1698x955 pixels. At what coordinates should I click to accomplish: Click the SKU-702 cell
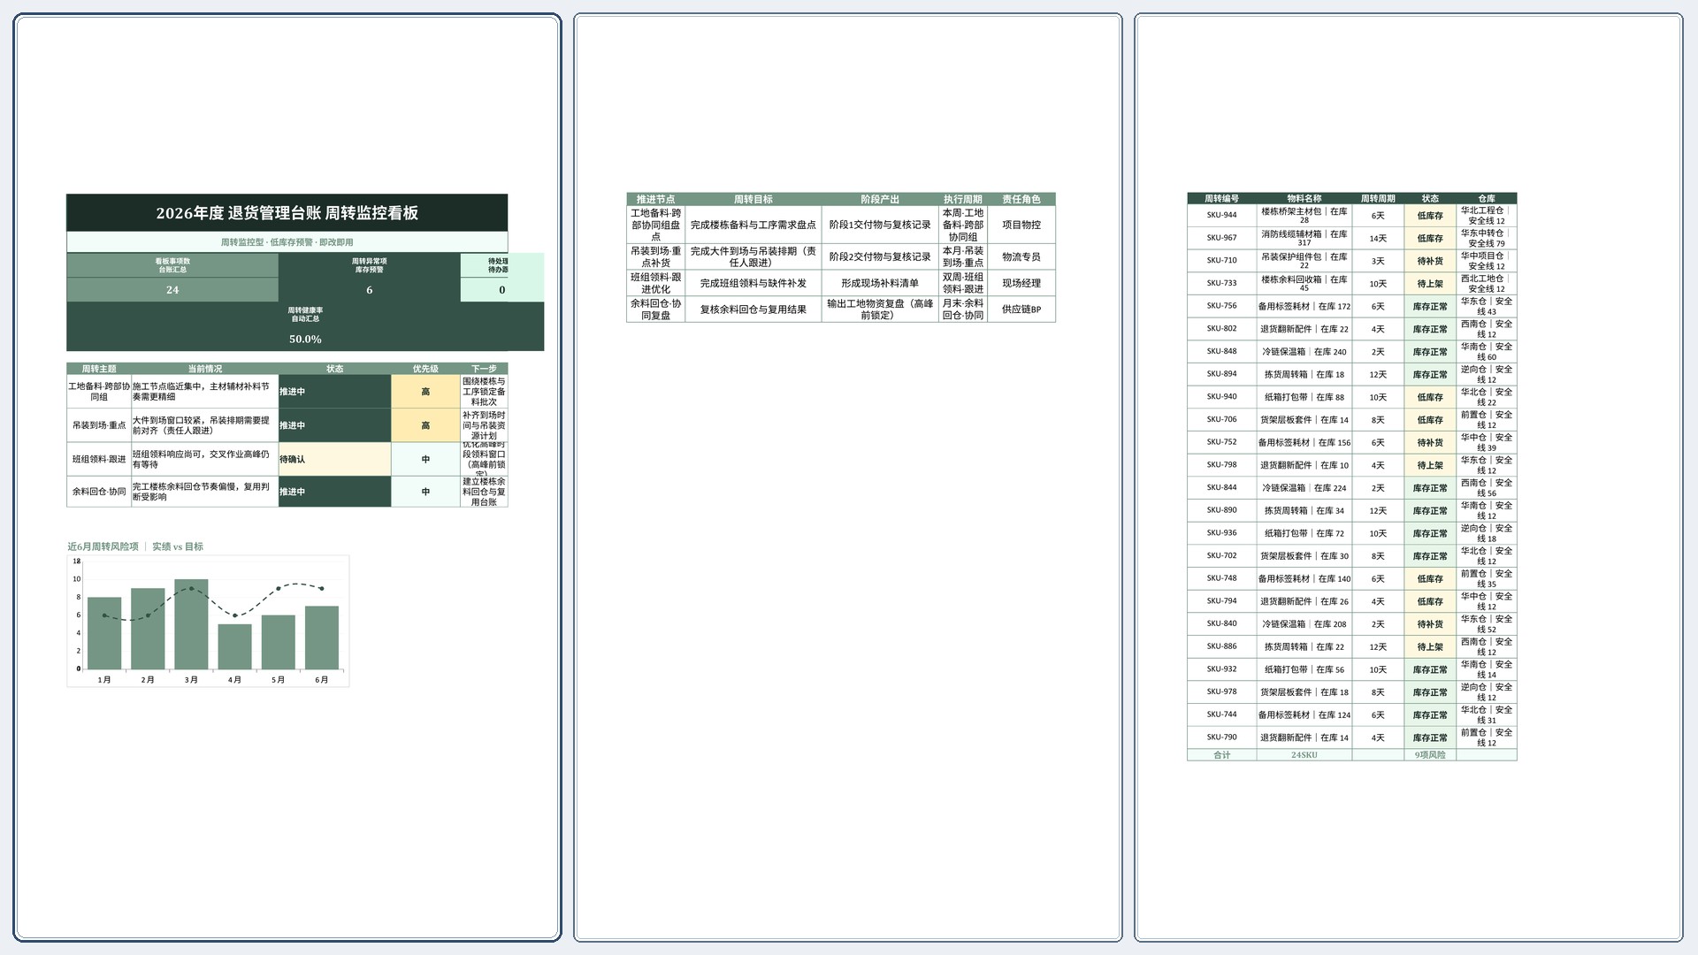[1221, 556]
